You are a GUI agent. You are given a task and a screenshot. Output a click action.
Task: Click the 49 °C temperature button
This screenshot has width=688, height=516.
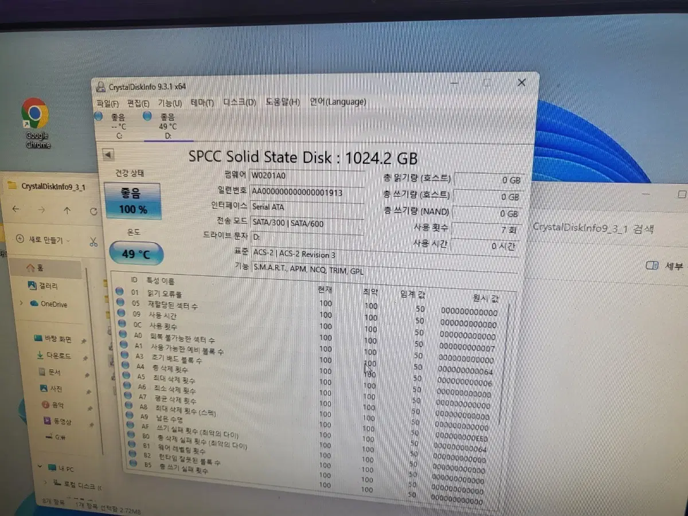click(x=136, y=253)
